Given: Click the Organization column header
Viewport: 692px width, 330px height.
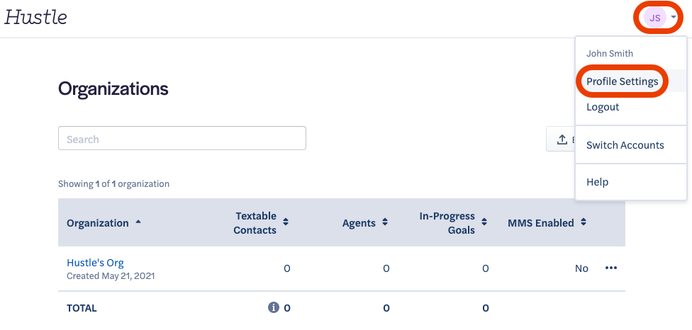Looking at the screenshot, I should [x=98, y=223].
